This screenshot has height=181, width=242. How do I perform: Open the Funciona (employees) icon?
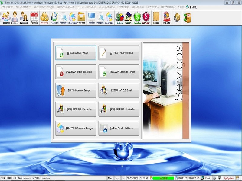pyautogui.click(x=25, y=17)
